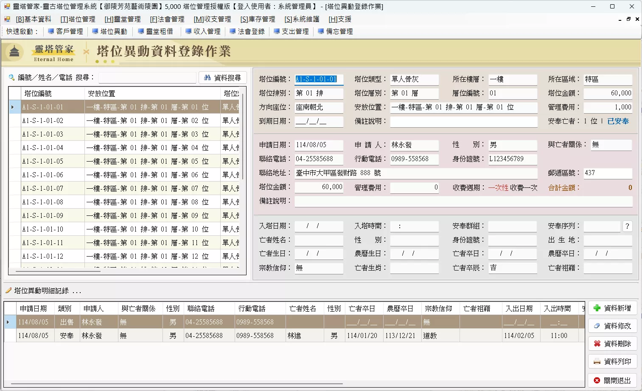This screenshot has width=642, height=391.
Task: Open the [F]法會管理 menu
Action: pos(167,19)
